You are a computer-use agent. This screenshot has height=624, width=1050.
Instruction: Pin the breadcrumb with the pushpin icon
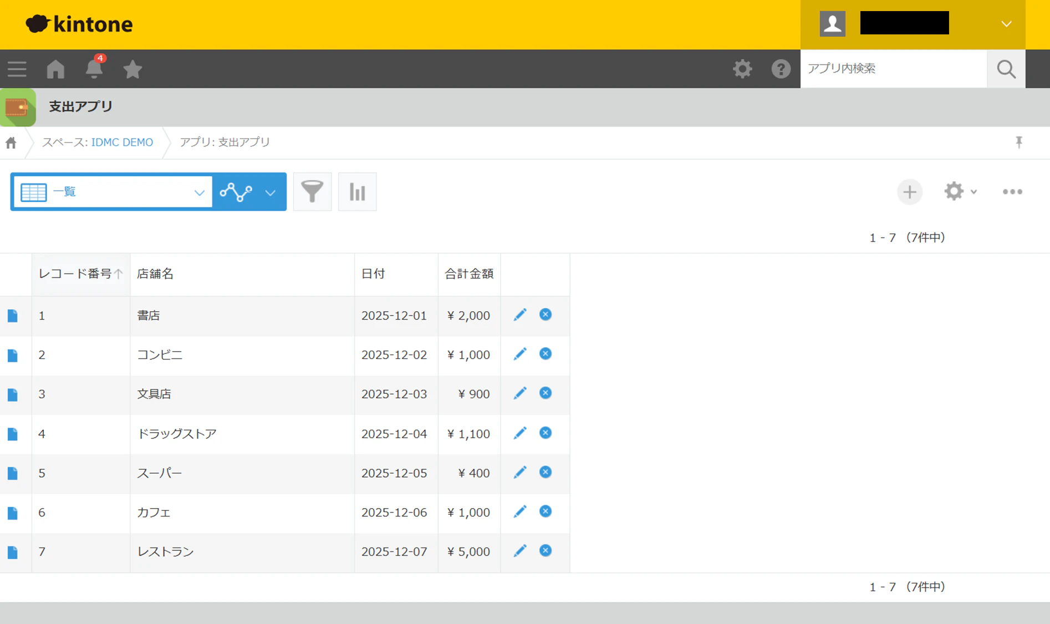click(1019, 143)
